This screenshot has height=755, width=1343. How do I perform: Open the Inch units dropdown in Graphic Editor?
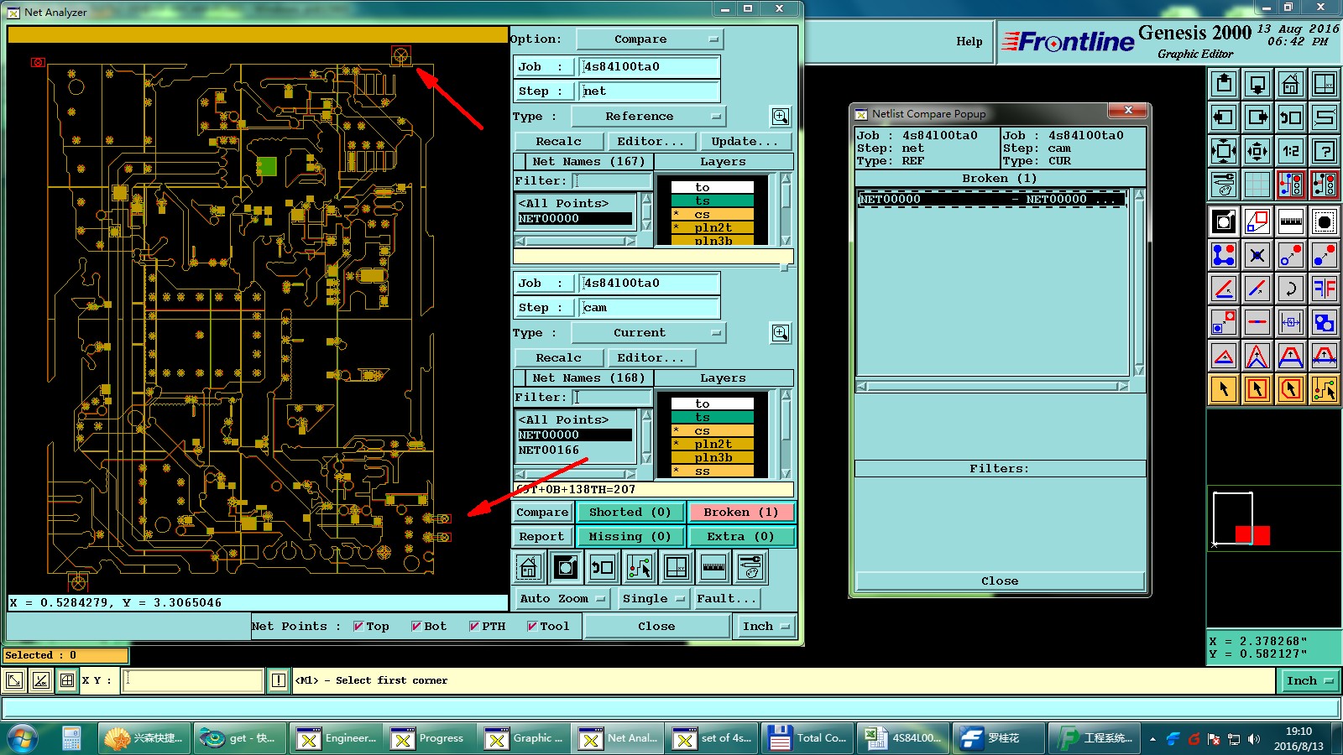point(1309,681)
